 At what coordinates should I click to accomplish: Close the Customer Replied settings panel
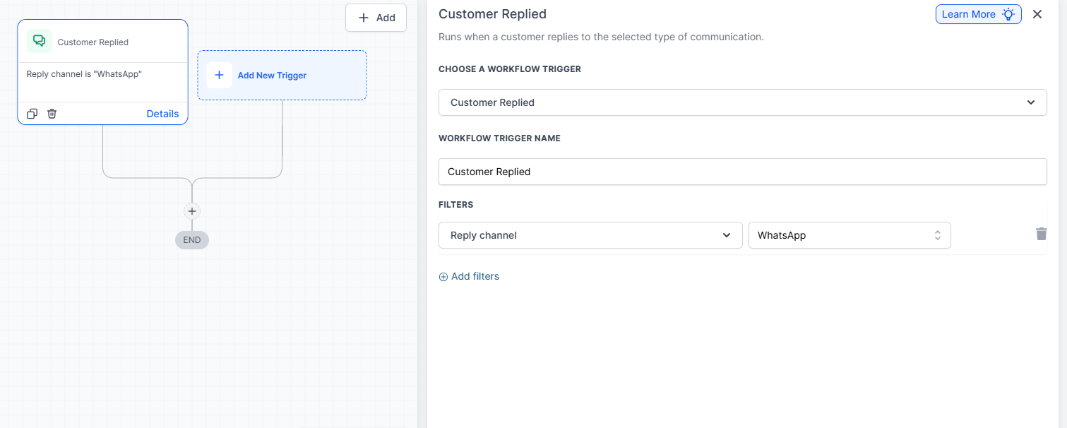tap(1037, 14)
